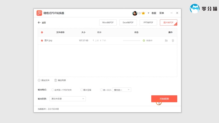Click the version text 2.0.150.448
The height and width of the screenshot is (123, 219).
[53, 109]
